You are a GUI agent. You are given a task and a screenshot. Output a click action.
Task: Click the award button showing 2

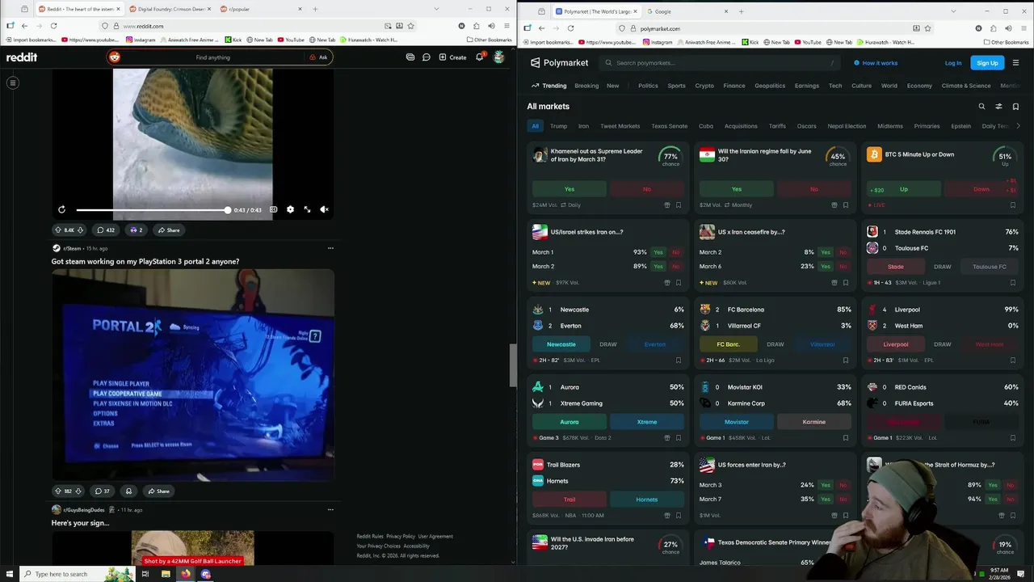click(136, 230)
